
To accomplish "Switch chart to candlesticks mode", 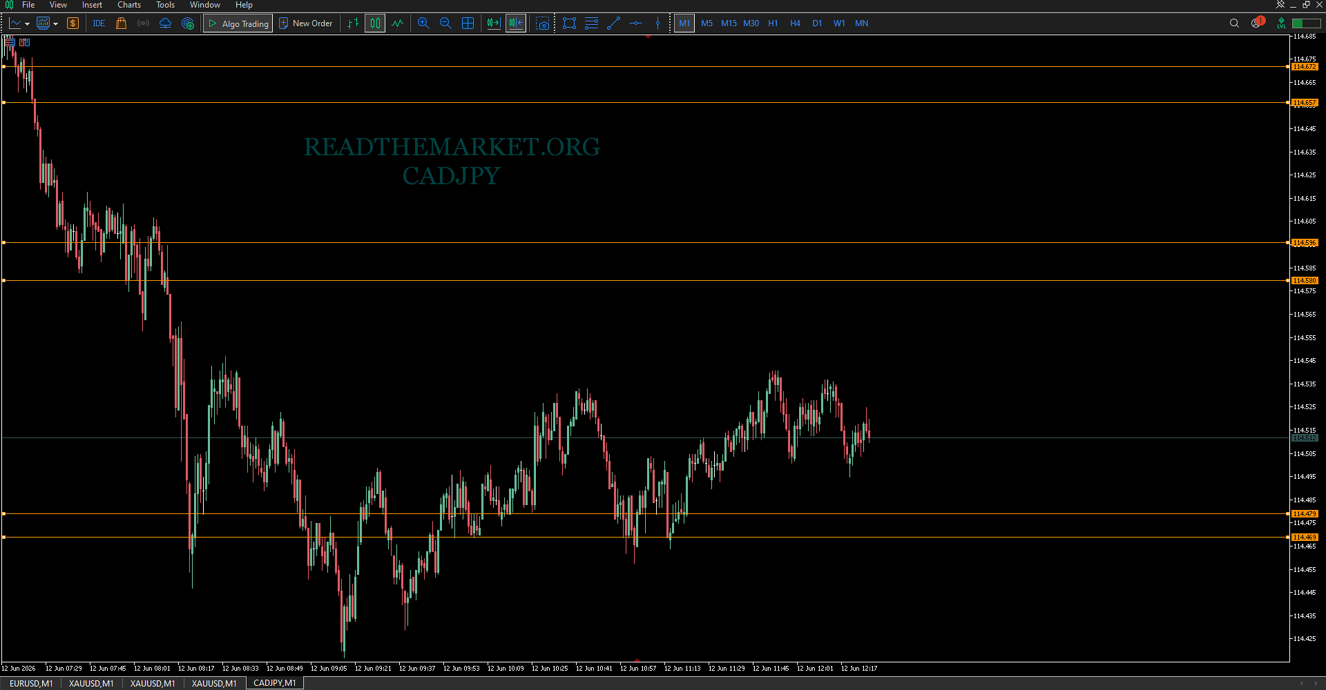I will (x=375, y=23).
